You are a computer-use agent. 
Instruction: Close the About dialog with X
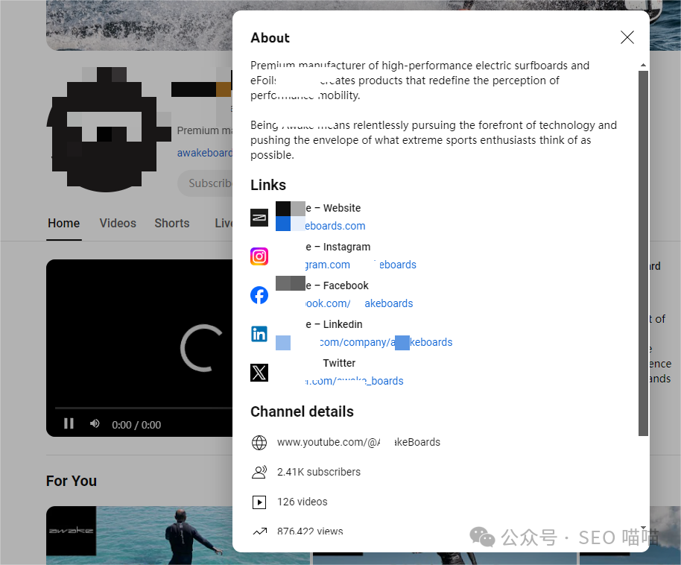[x=627, y=38]
